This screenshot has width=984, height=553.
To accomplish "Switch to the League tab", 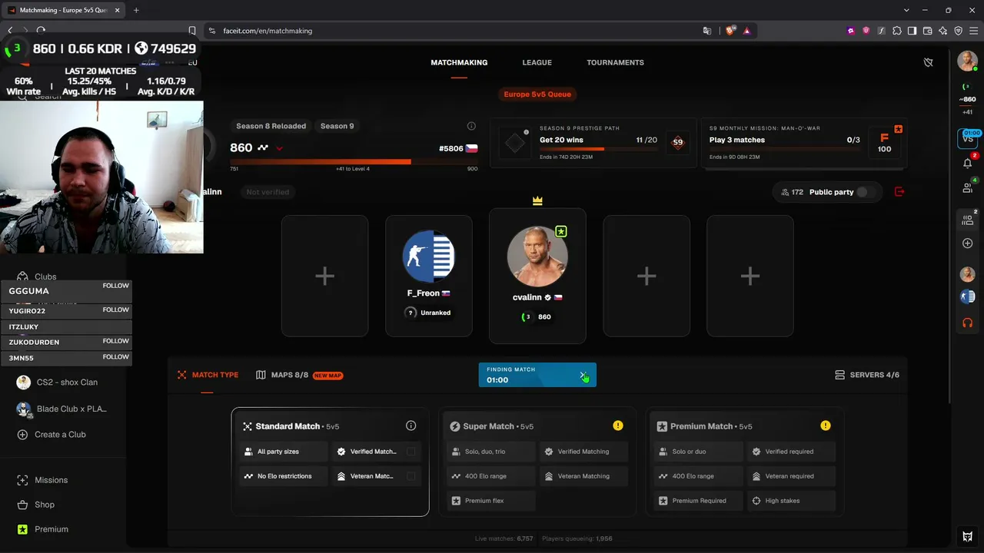I will coord(537,62).
